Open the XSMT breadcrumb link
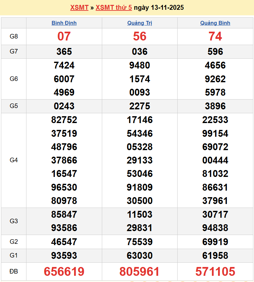The height and width of the screenshot is (282, 254). (79, 8)
